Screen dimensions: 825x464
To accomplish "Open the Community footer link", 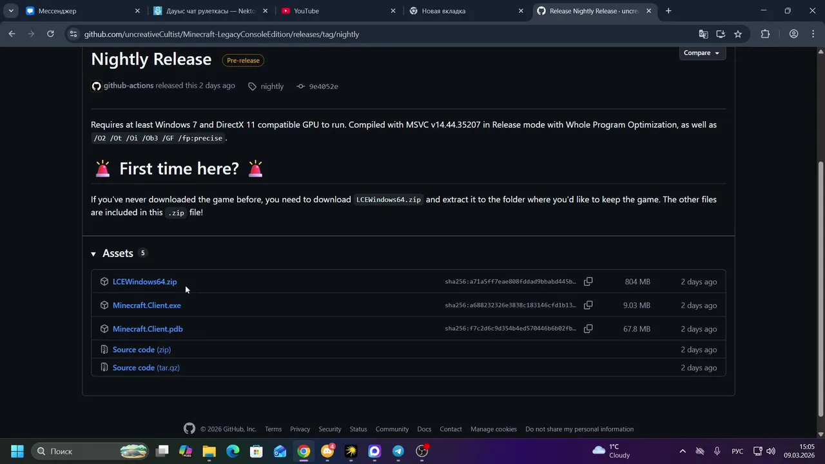I will click(x=392, y=429).
